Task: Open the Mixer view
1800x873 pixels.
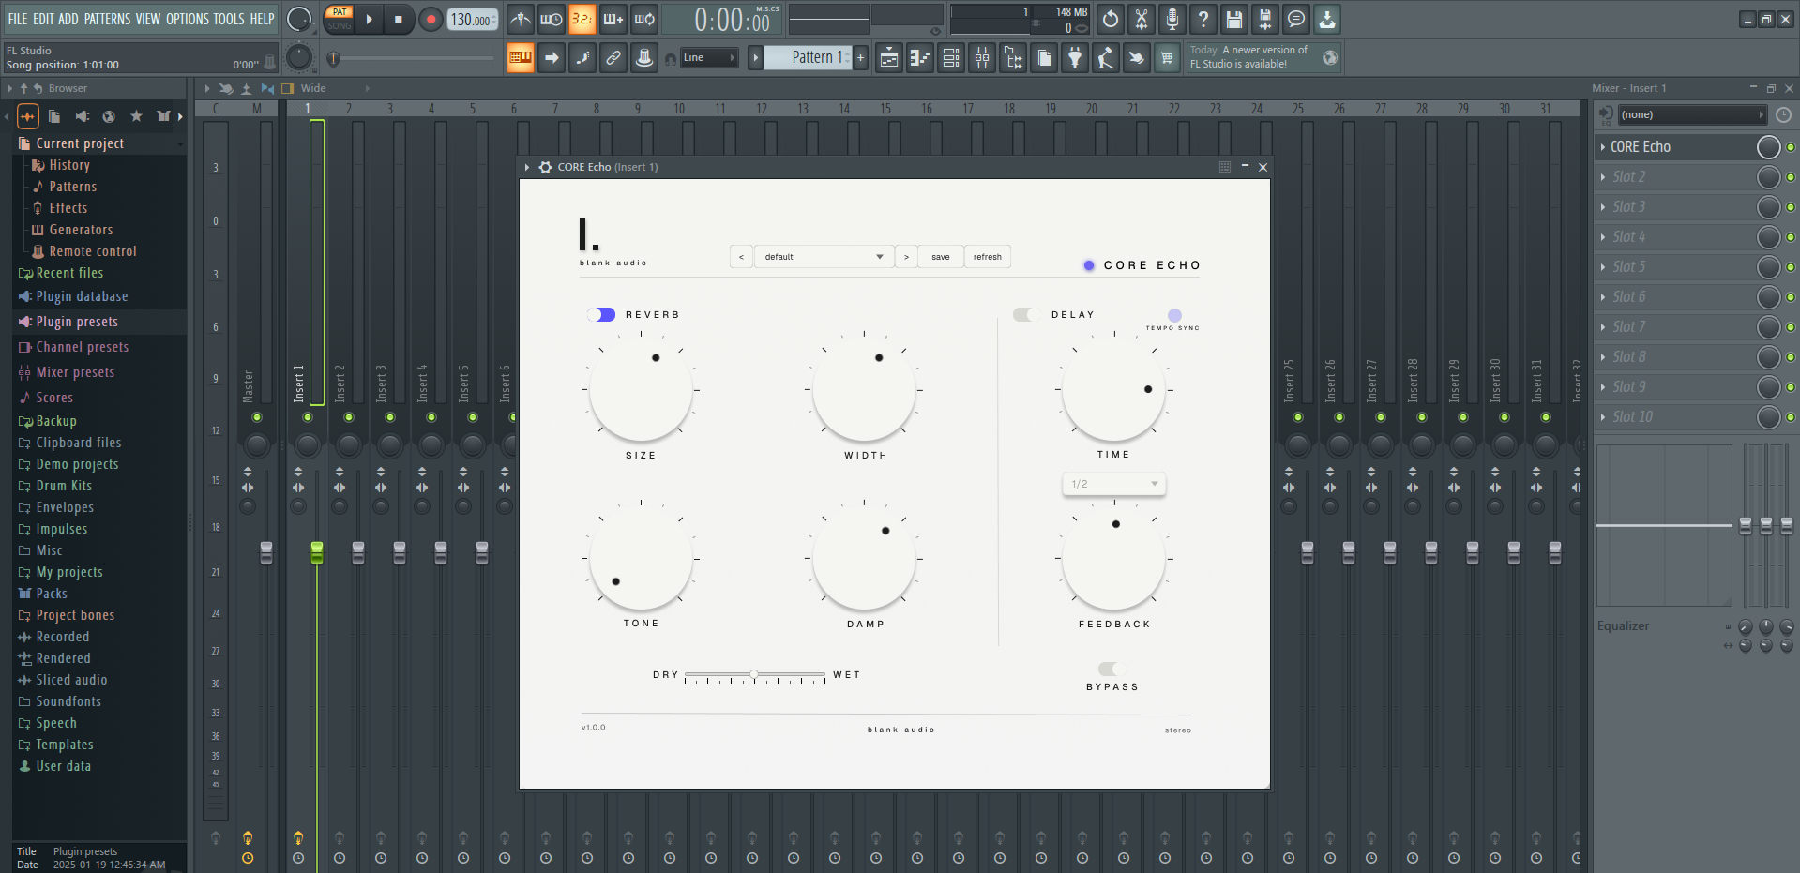Action: [x=982, y=58]
